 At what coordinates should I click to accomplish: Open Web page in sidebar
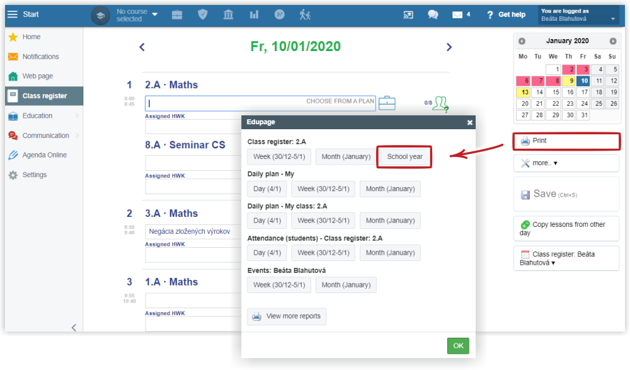(37, 76)
